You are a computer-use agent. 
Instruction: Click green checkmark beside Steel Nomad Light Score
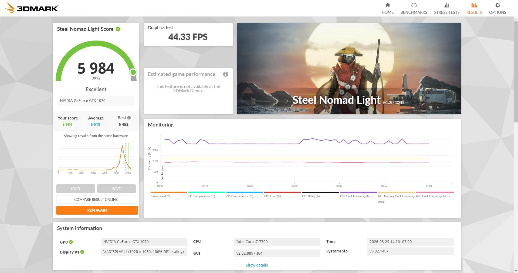tap(118, 29)
